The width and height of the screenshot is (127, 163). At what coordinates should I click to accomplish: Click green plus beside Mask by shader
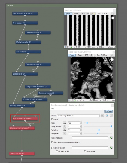point(111,148)
